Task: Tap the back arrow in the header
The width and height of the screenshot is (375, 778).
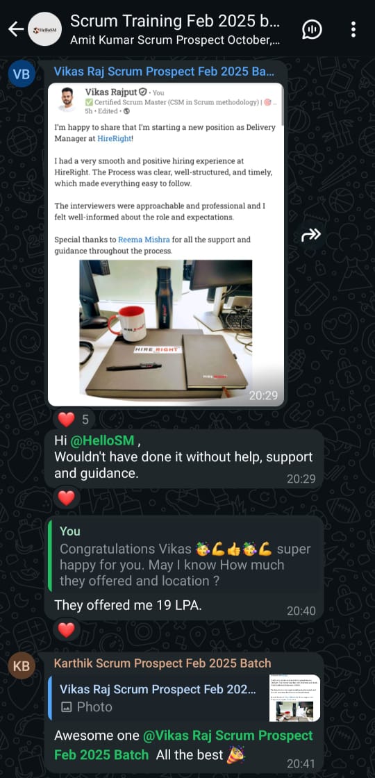Action: pos(16,30)
